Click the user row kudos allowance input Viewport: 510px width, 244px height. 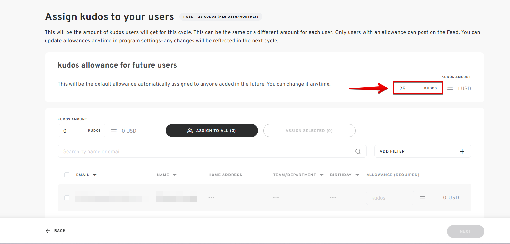tap(390, 198)
